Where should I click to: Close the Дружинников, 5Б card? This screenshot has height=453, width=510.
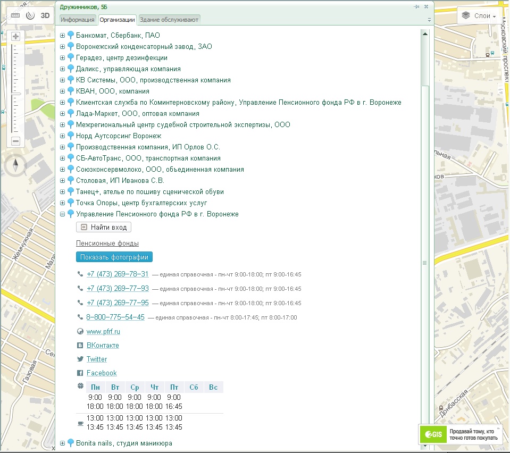point(426,6)
